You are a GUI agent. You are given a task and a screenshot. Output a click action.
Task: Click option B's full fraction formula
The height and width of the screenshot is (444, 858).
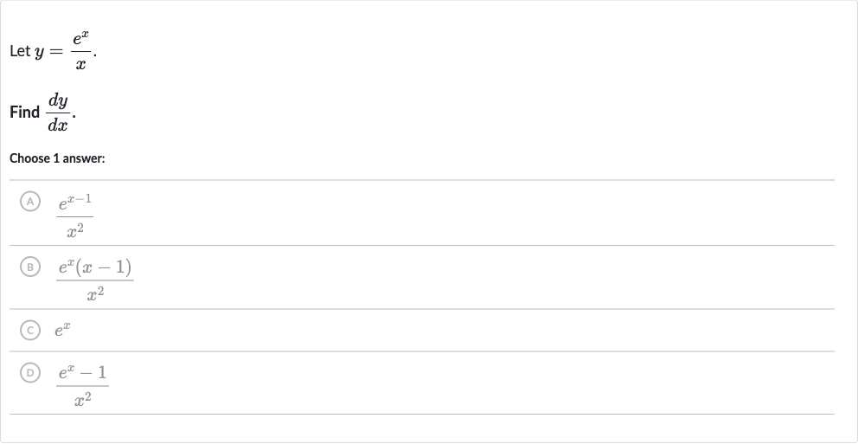(x=94, y=280)
